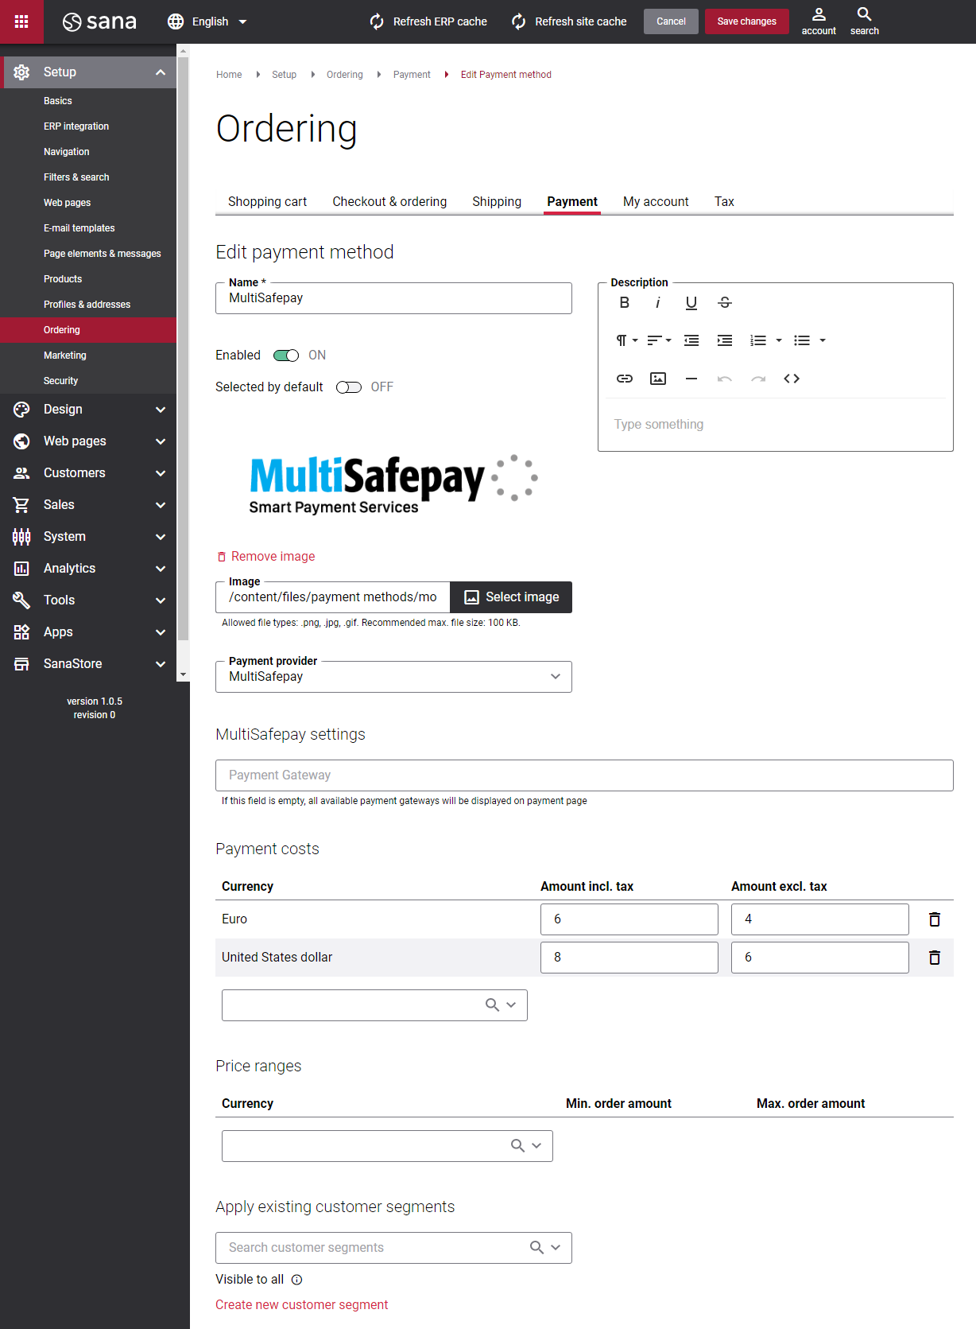Switch to the Shipping tab

(497, 202)
